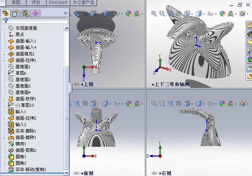This screenshot has width=252, height=176.
Task: Open the 办公室产品 tab
Action: pyautogui.click(x=83, y=2)
